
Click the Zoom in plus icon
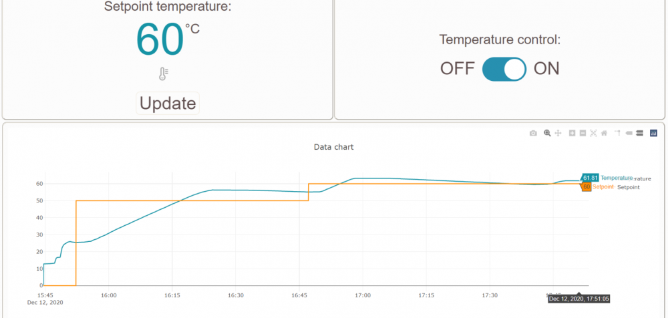tap(572, 134)
